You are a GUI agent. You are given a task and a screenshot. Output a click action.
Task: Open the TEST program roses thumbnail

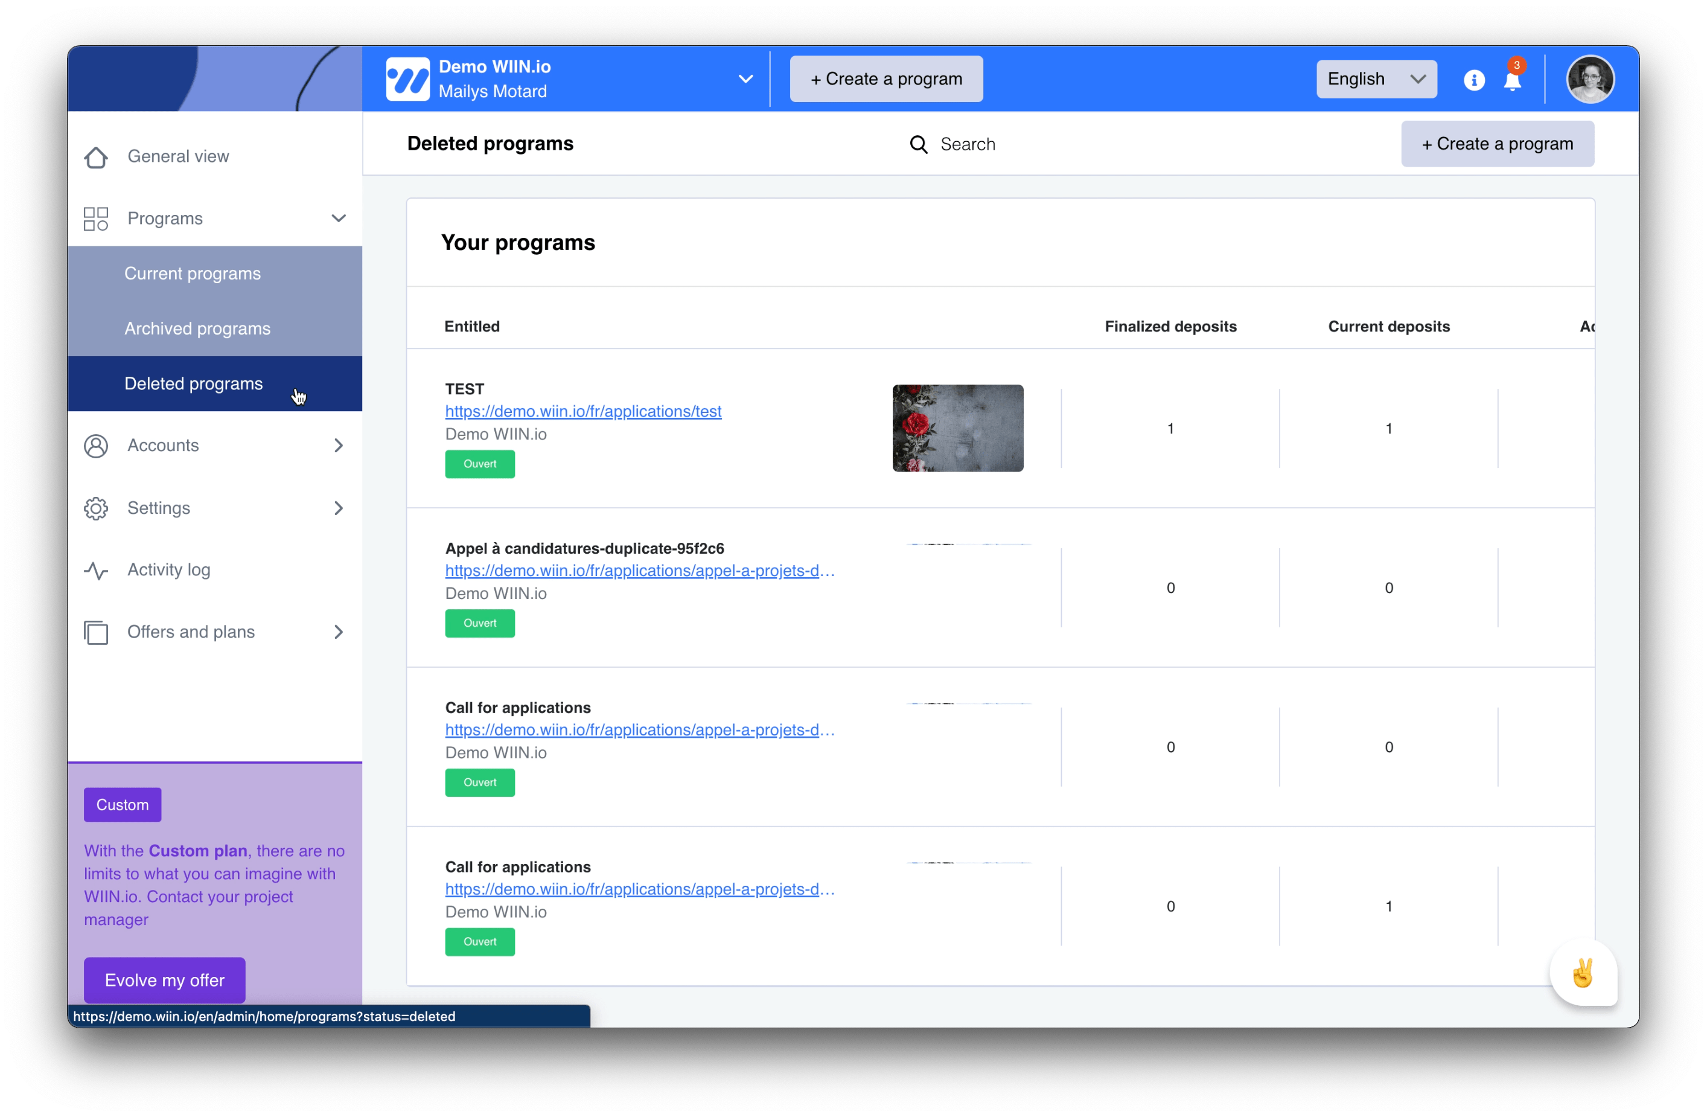957,428
